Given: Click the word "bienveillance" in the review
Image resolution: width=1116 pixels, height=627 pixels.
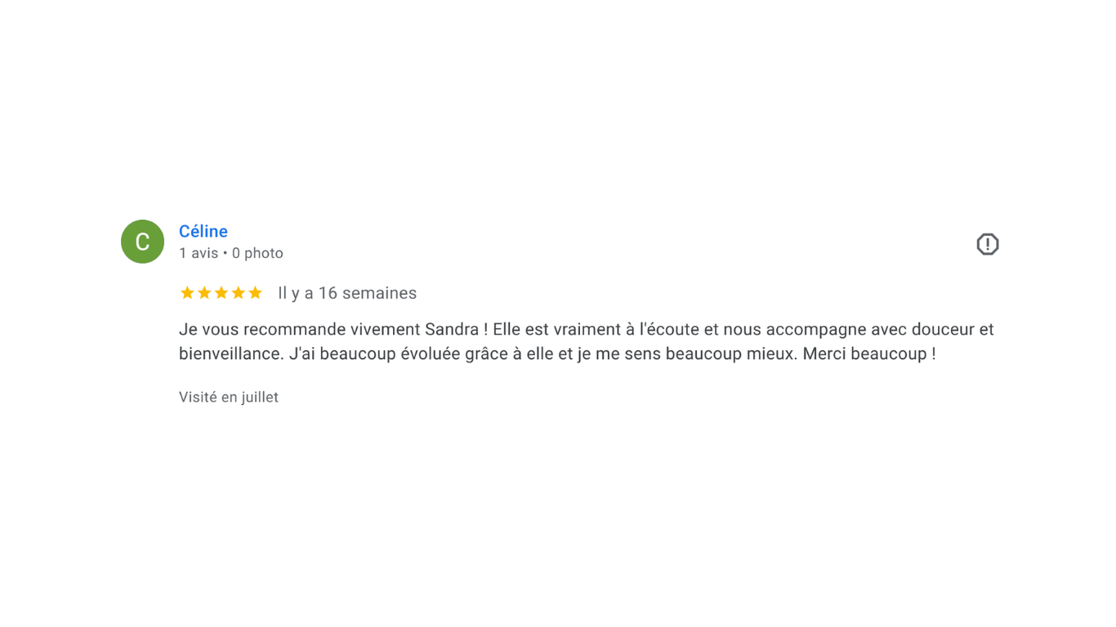Looking at the screenshot, I should tap(231, 354).
